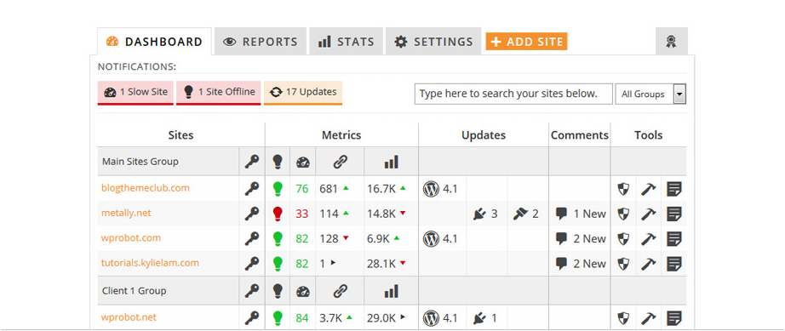The width and height of the screenshot is (785, 331).
Task: Click the 1 Site Offline notification
Action: (x=218, y=93)
